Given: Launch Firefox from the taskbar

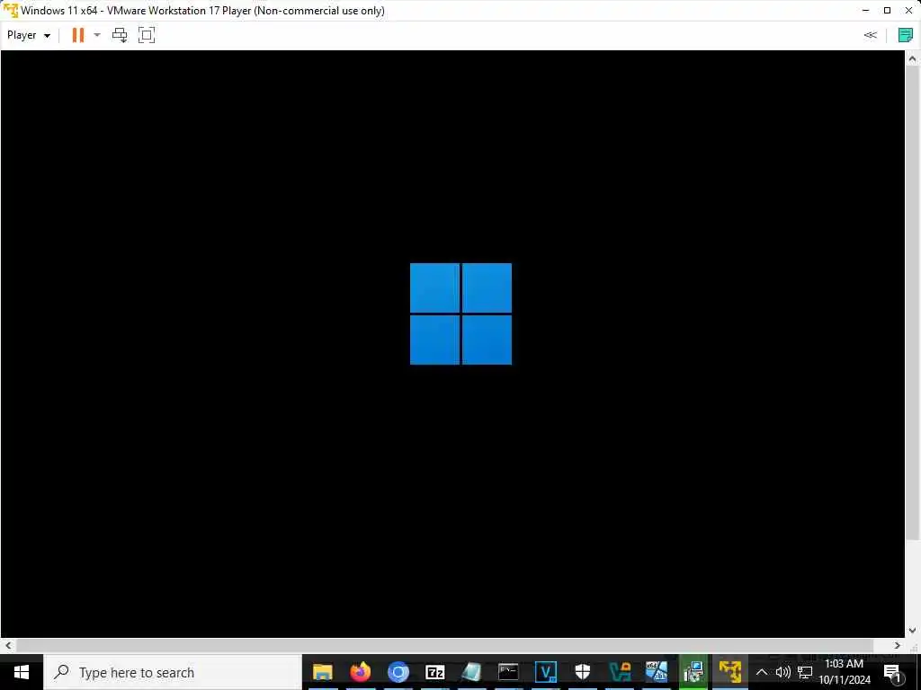Looking at the screenshot, I should (x=360, y=672).
